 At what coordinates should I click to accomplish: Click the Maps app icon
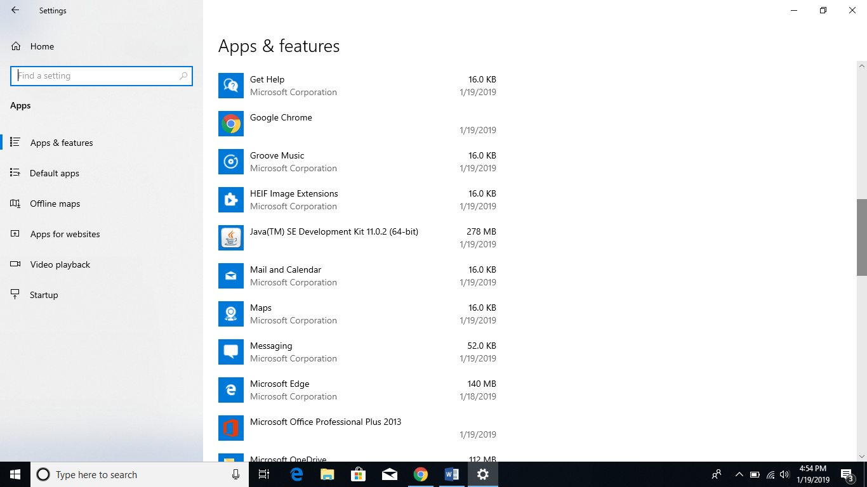231,314
